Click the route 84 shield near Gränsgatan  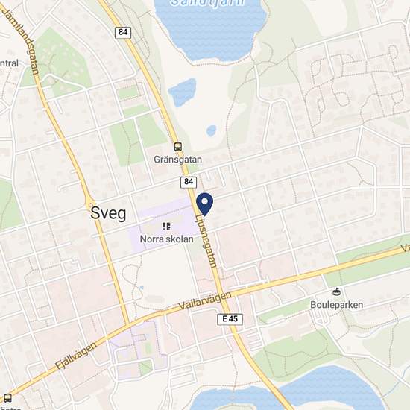point(189,182)
